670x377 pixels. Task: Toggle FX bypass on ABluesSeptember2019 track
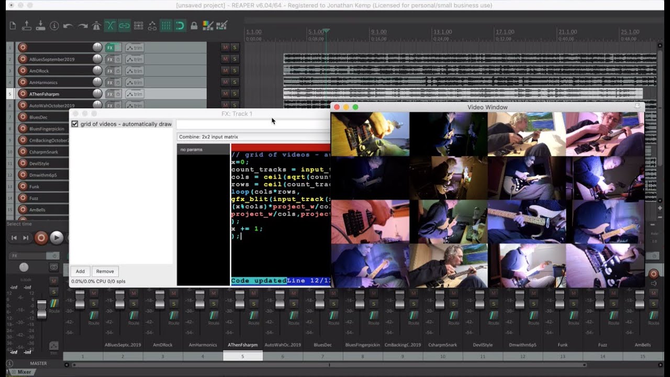pos(118,59)
